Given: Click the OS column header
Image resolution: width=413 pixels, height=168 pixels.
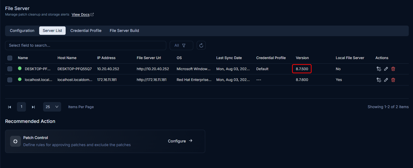Looking at the screenshot, I should pyautogui.click(x=179, y=58).
